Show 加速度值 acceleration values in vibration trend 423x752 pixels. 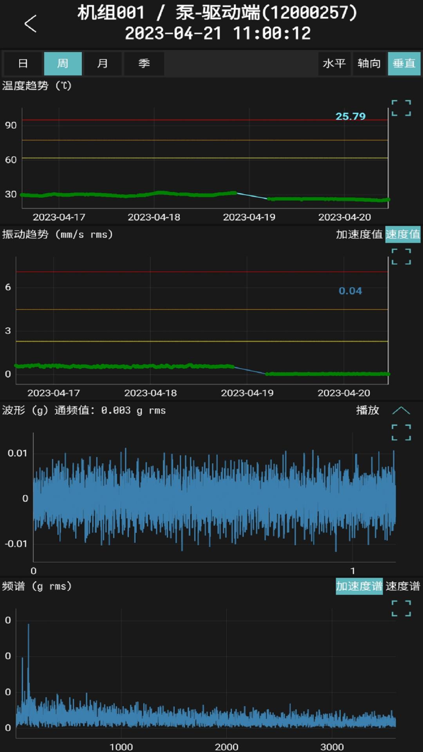[x=359, y=234]
